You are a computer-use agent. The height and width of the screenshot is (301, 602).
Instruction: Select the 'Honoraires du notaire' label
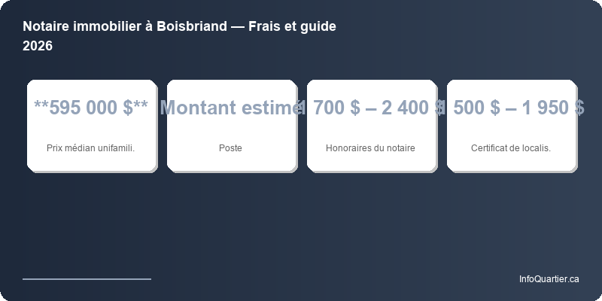tap(370, 148)
